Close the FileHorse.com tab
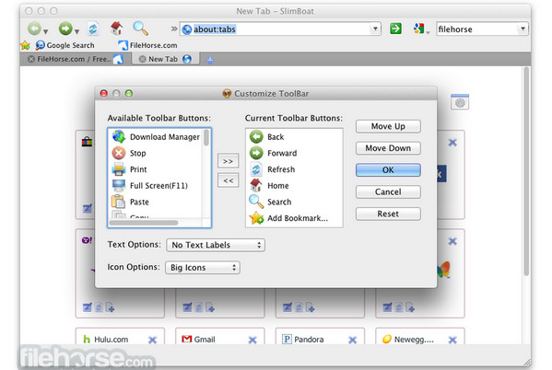This screenshot has height=370, width=552. point(31,59)
